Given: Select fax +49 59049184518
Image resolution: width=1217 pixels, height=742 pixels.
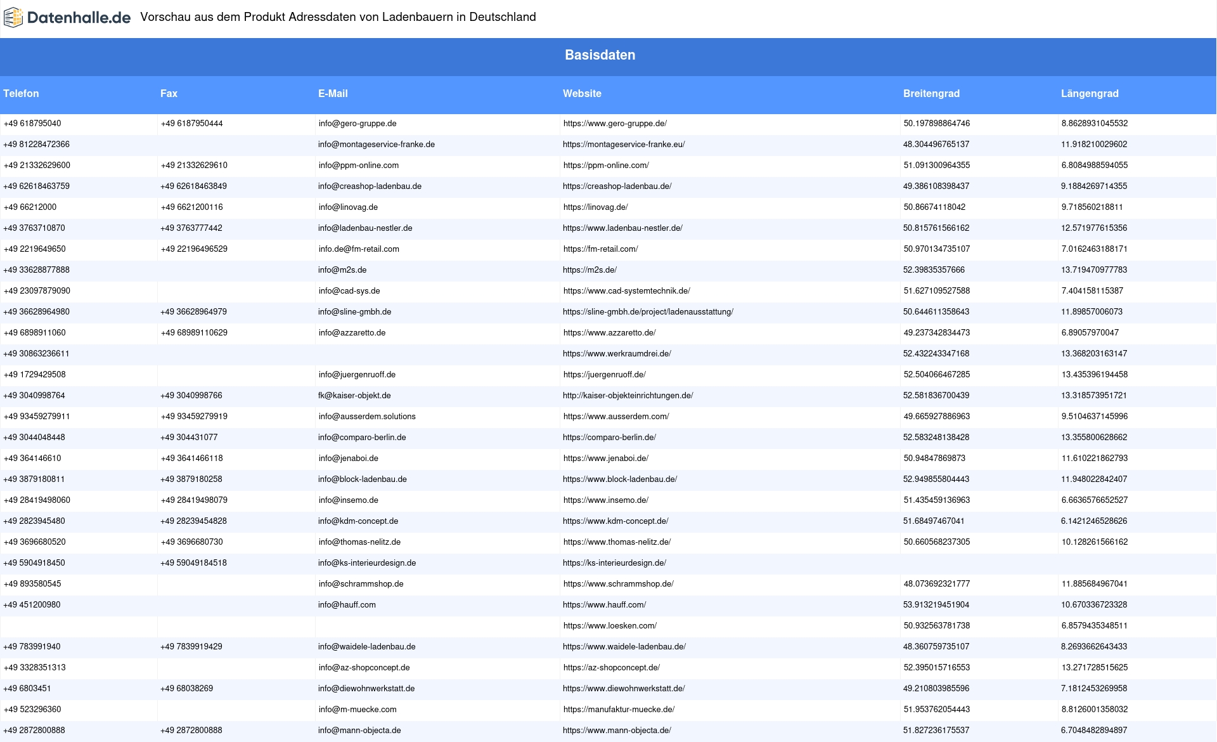Looking at the screenshot, I should point(193,563).
